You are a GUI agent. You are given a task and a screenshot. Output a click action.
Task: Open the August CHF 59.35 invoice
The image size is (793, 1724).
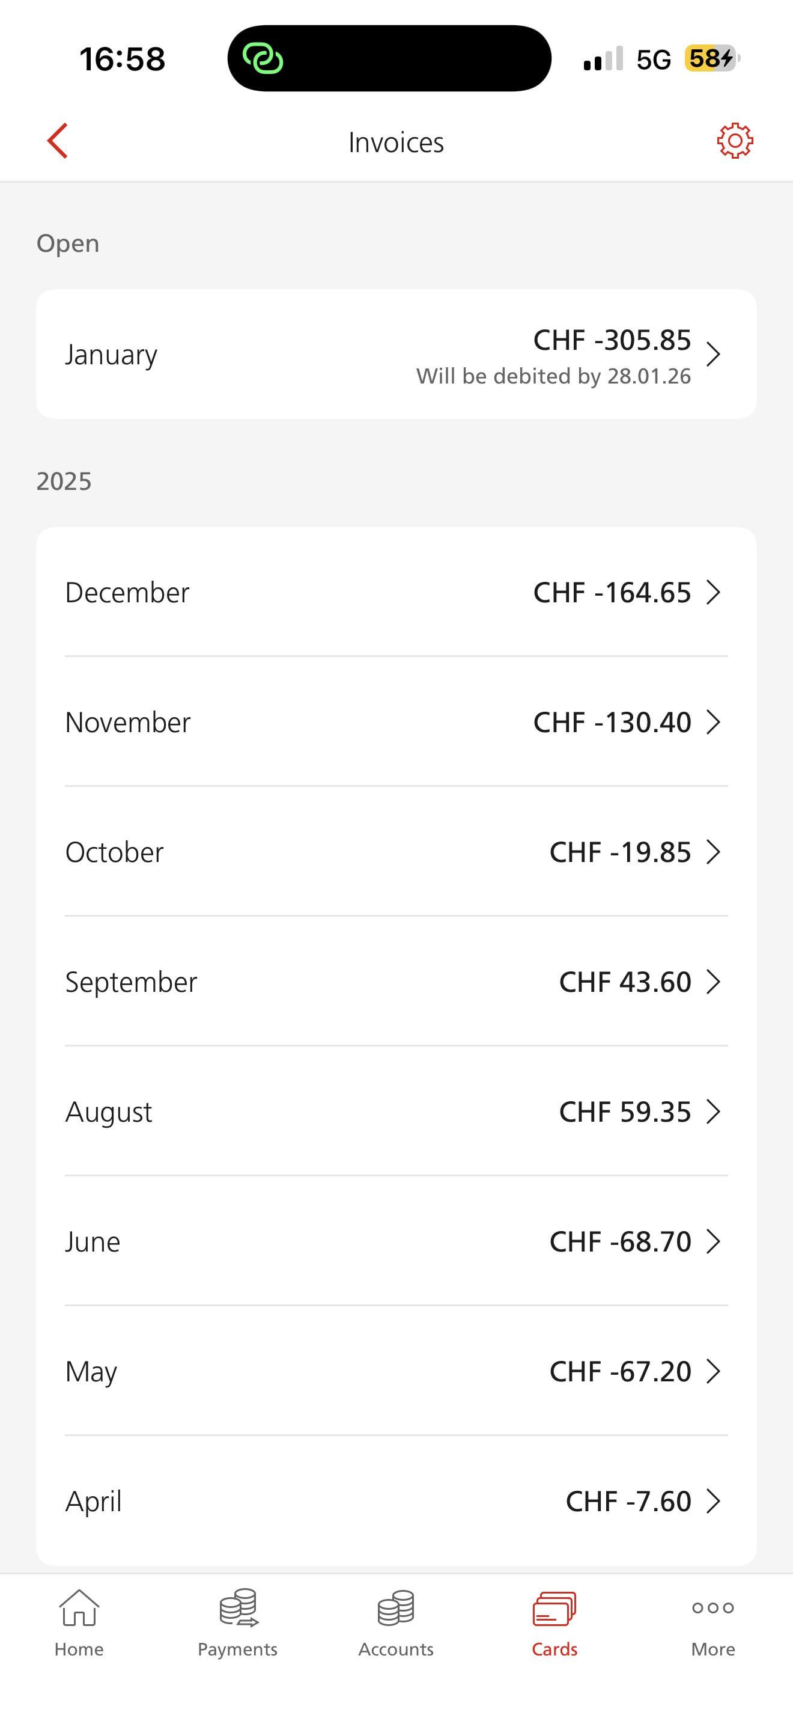[x=396, y=1111]
